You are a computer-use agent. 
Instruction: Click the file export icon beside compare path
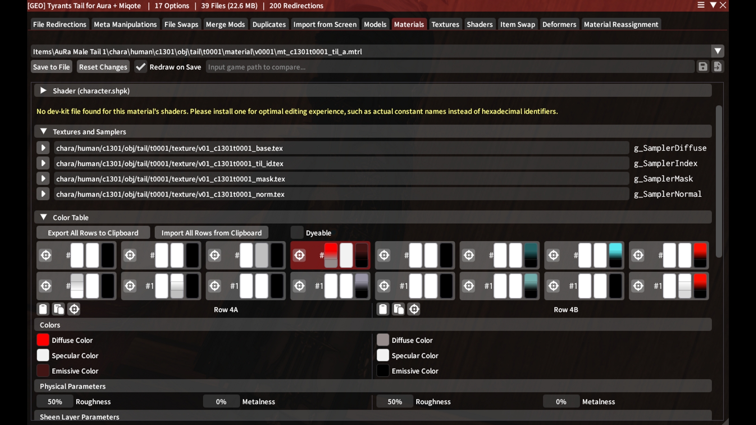[718, 67]
